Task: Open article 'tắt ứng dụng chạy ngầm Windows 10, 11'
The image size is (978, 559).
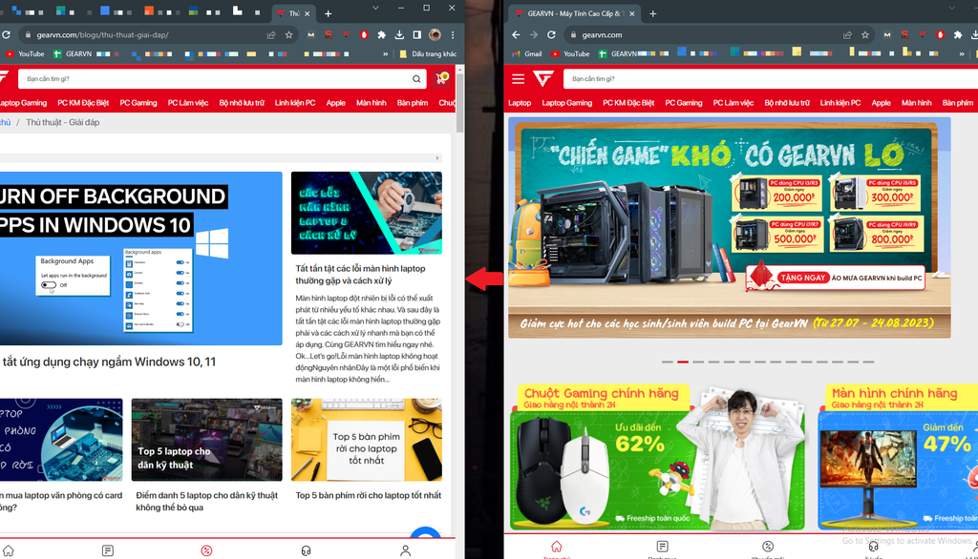Action: (x=109, y=362)
